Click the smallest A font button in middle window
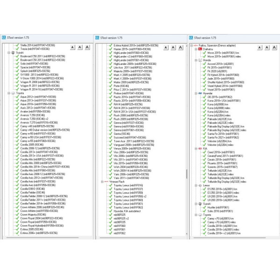 point(165,47)
